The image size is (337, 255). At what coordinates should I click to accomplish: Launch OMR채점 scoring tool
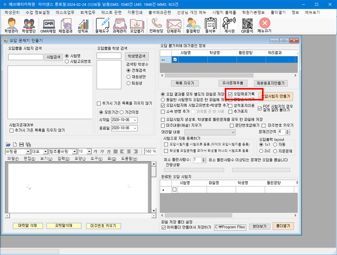click(x=48, y=25)
